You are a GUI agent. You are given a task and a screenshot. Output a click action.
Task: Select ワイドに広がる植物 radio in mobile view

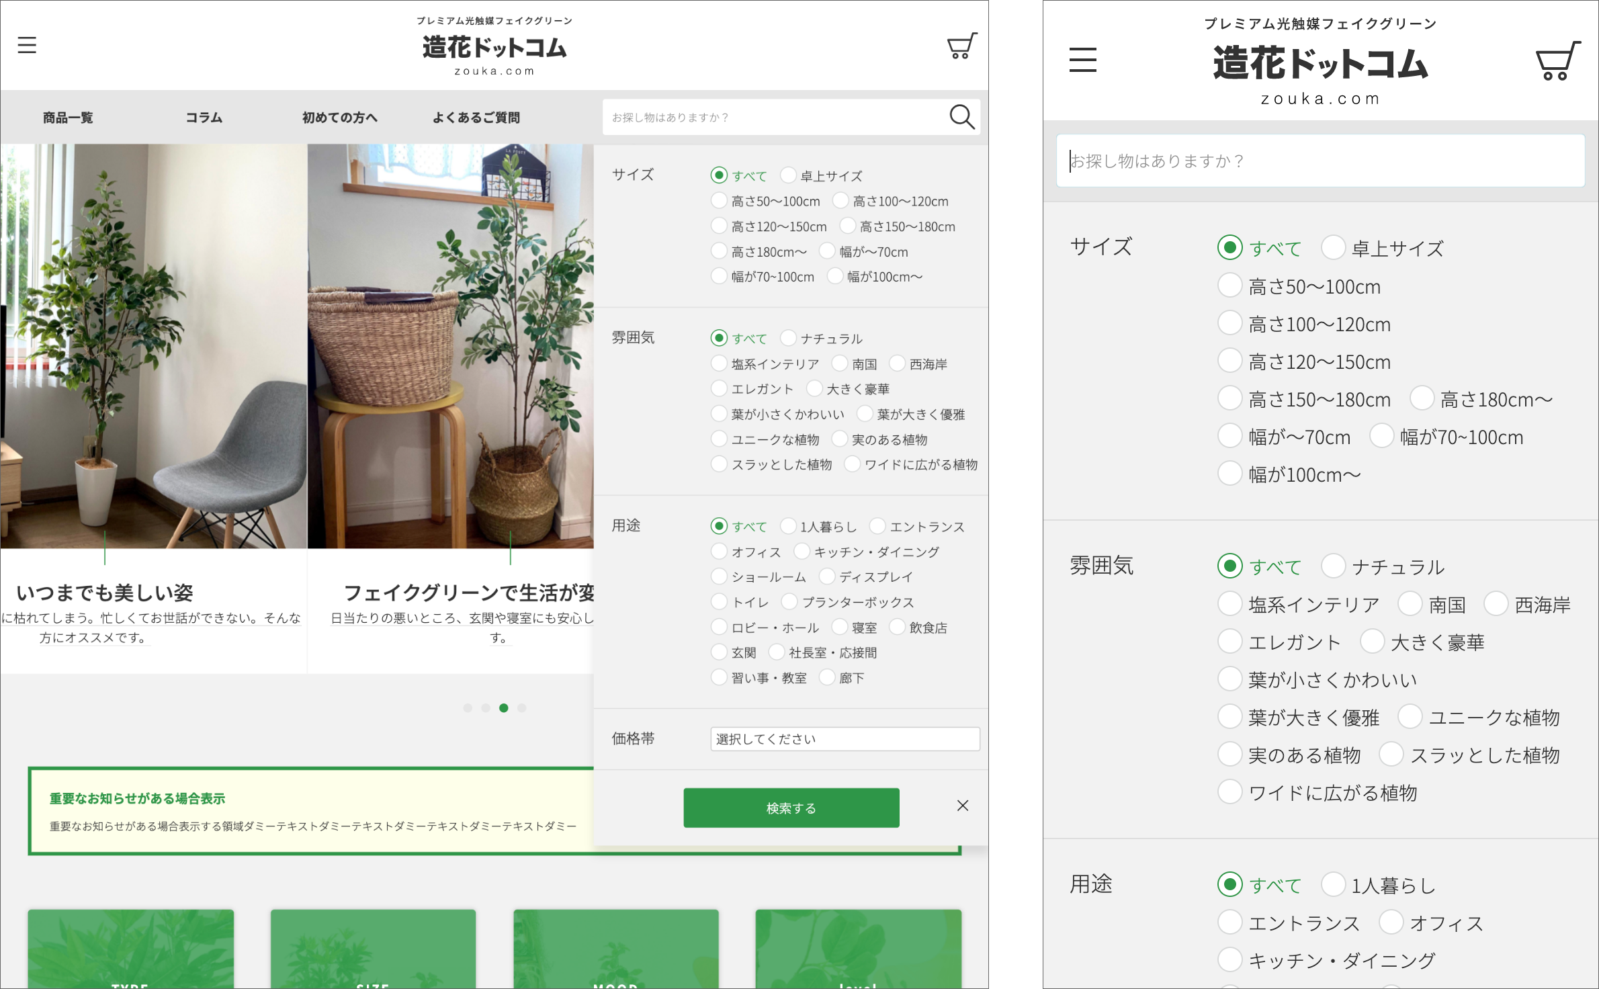click(1229, 792)
